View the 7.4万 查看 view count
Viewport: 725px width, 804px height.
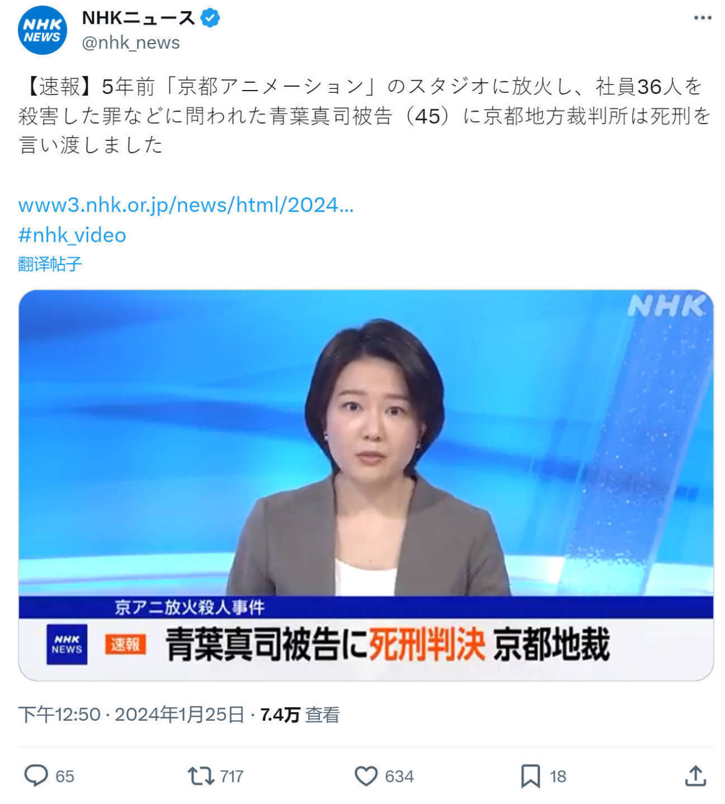300,715
